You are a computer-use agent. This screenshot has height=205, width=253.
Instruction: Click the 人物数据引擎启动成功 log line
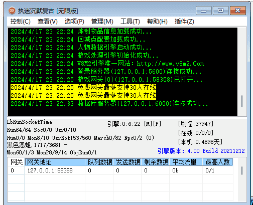(81, 48)
